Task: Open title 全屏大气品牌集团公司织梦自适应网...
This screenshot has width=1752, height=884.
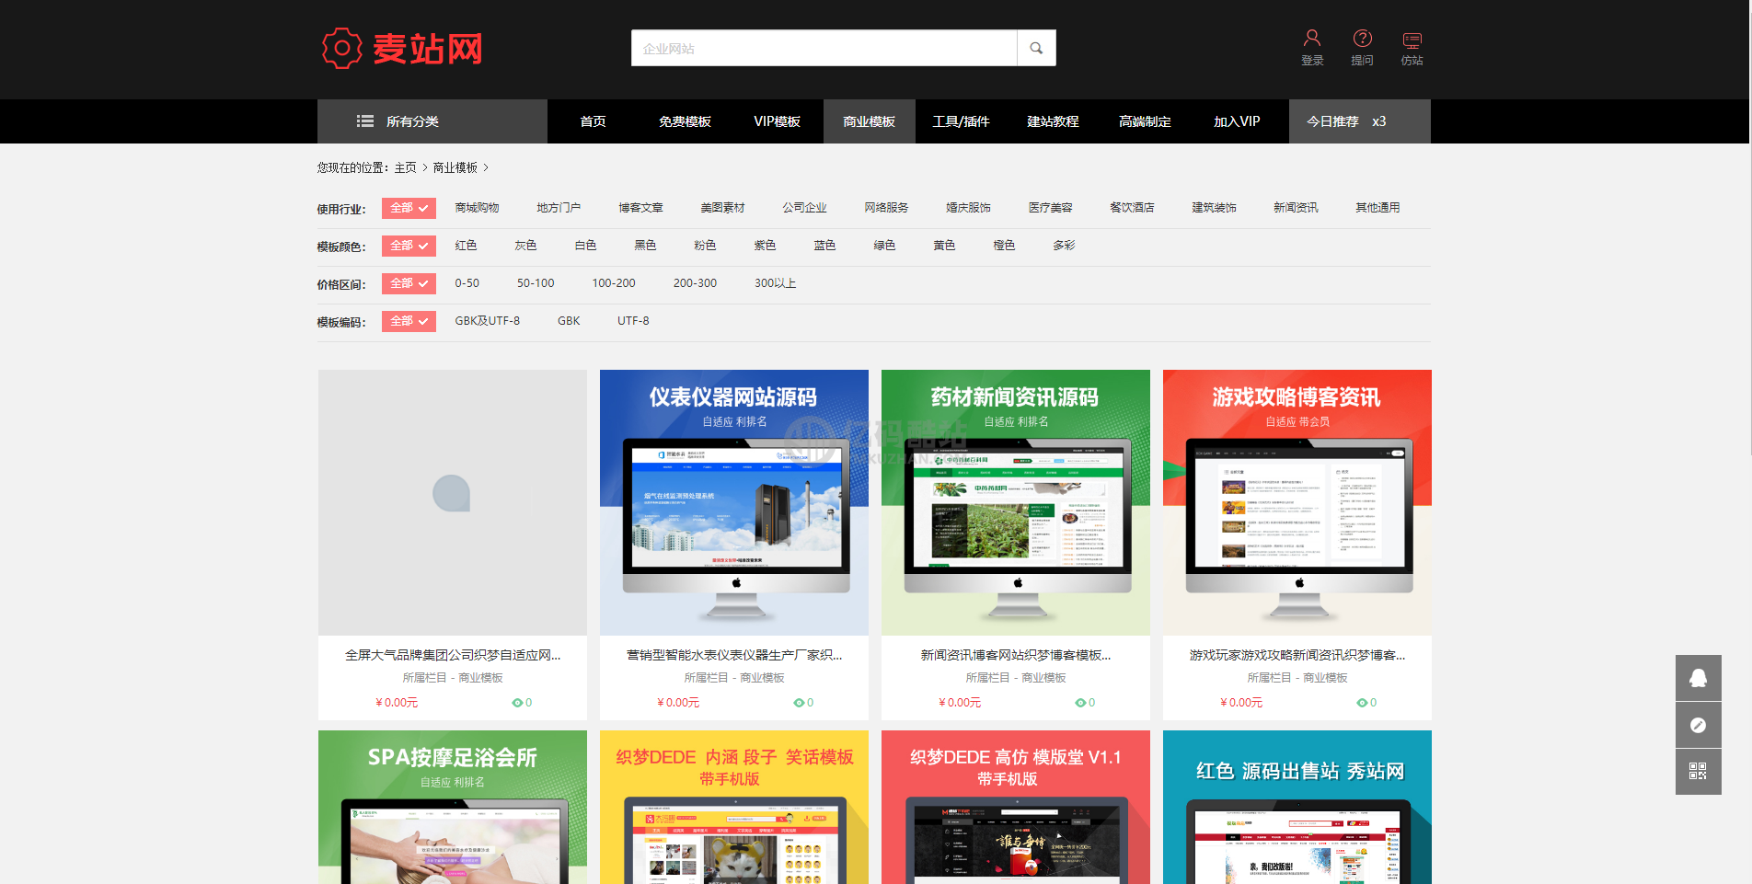Action: point(453,655)
